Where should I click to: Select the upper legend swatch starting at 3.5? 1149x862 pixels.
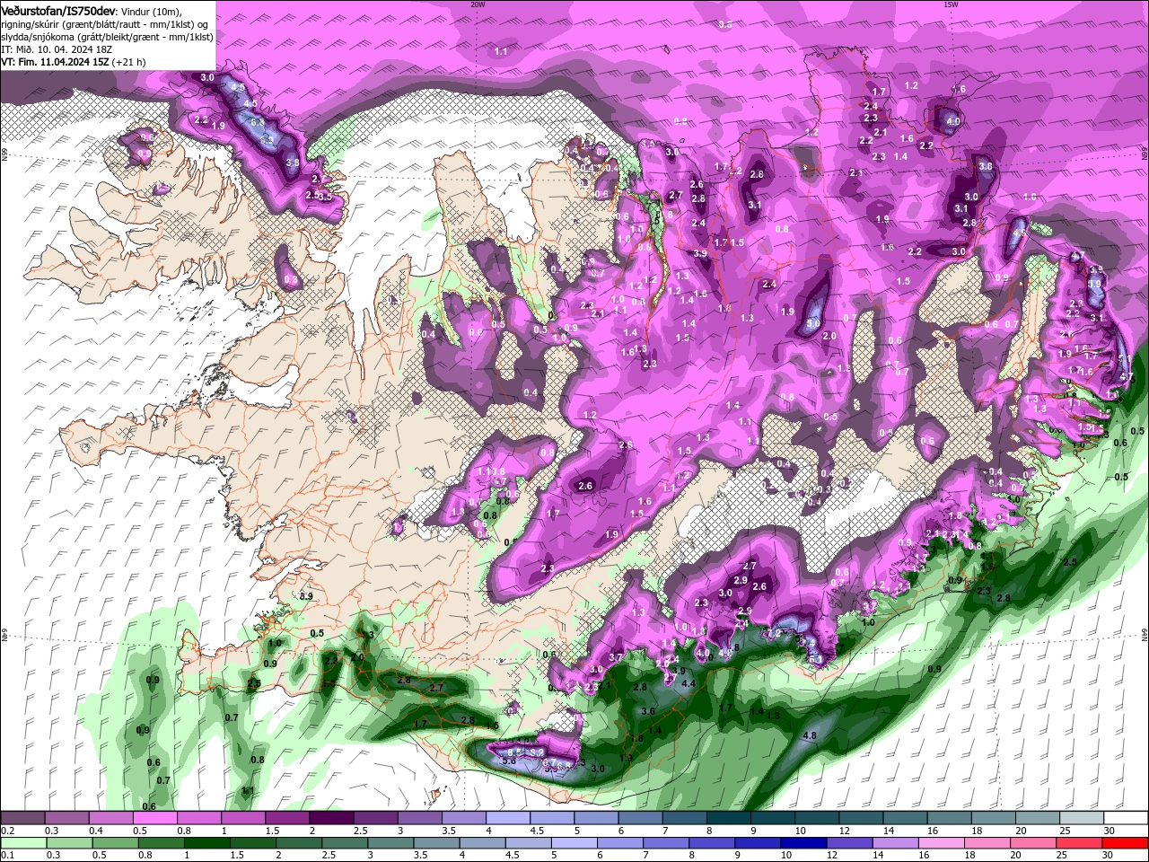[x=462, y=818]
